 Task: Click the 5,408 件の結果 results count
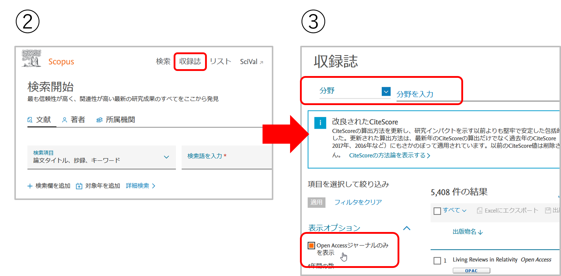point(459,192)
